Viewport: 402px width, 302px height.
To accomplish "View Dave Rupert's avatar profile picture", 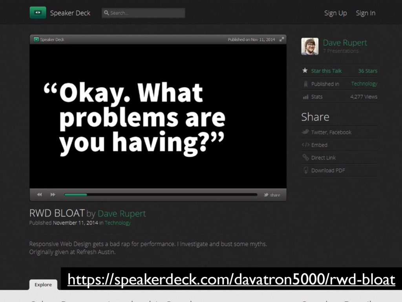I will click(x=310, y=46).
